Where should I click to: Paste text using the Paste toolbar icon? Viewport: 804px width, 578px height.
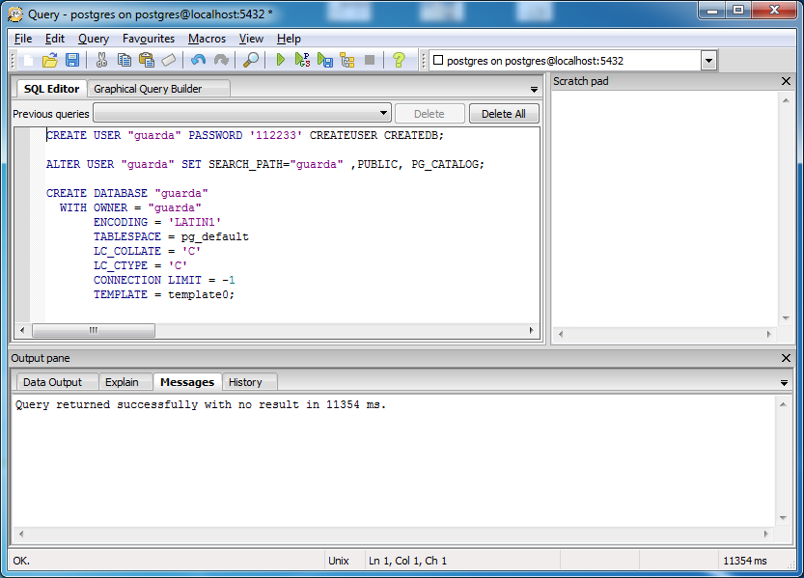tap(148, 60)
